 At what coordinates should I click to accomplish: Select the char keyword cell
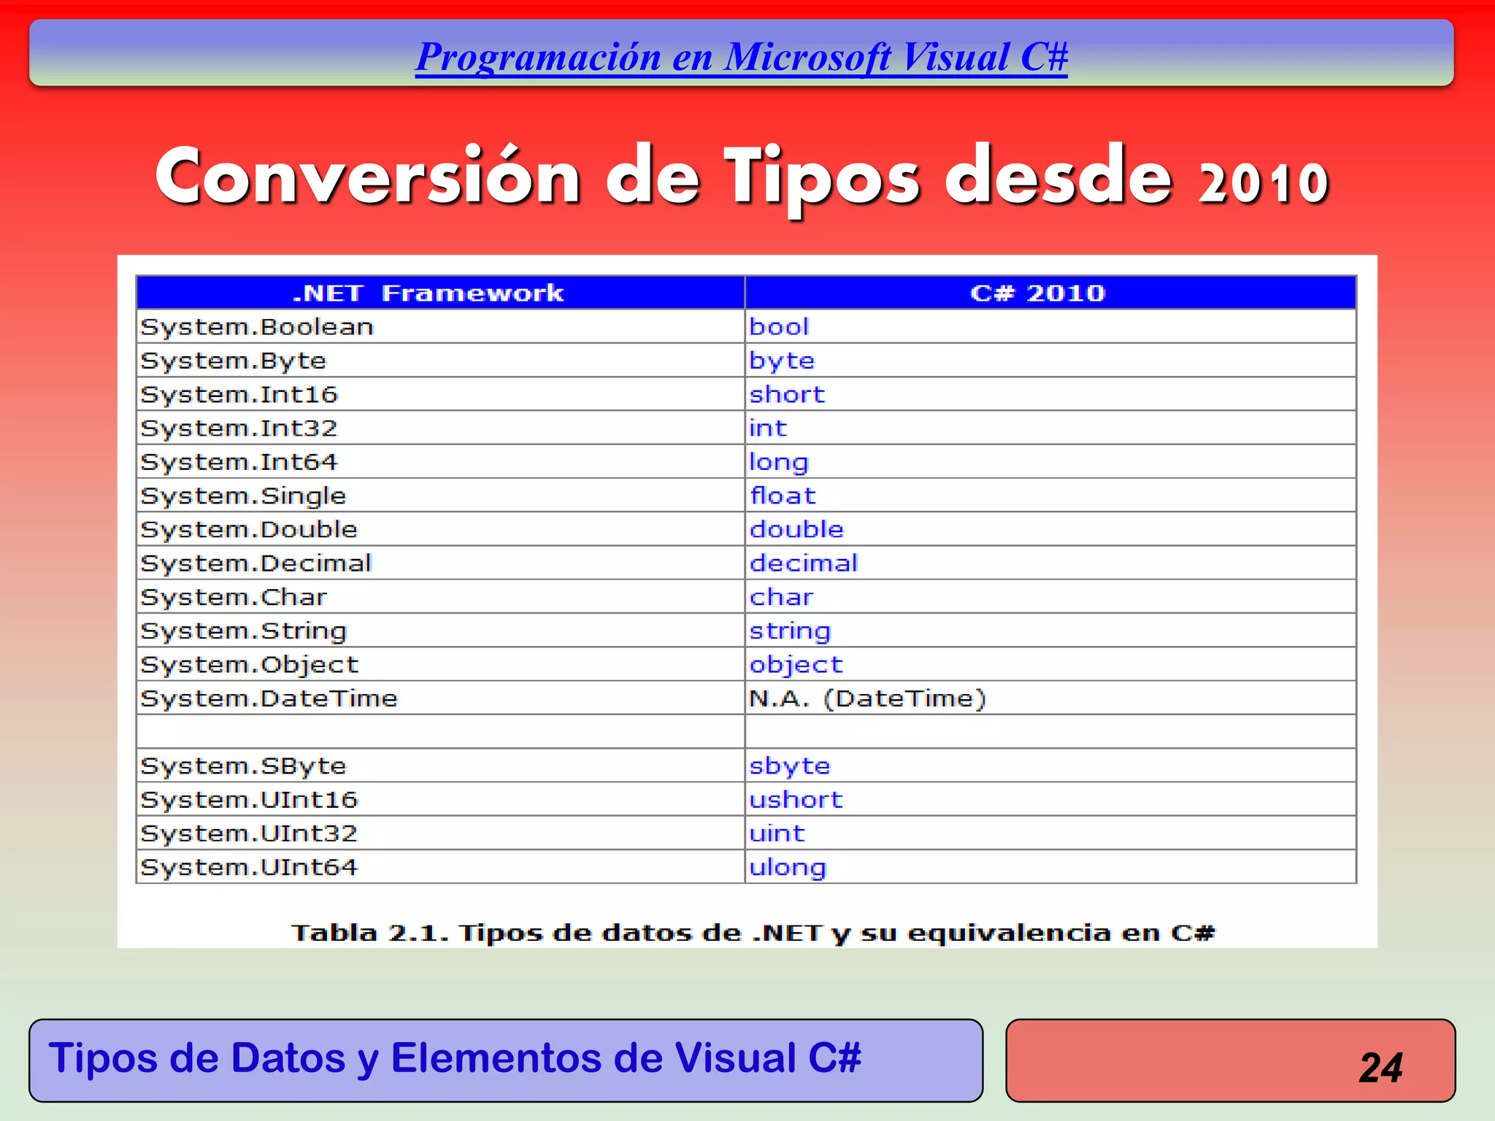1050,597
